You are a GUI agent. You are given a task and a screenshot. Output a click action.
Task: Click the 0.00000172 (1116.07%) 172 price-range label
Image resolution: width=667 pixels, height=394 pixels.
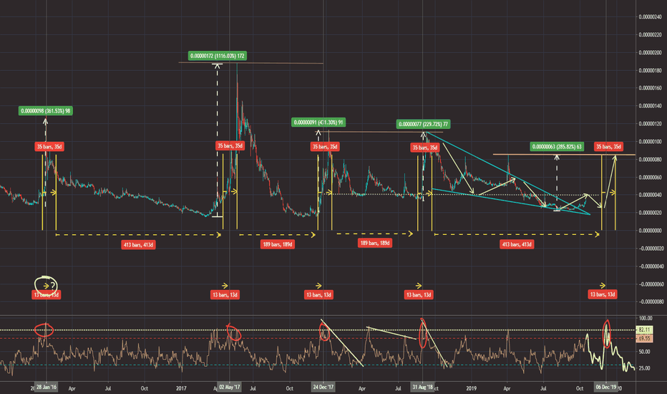[218, 56]
